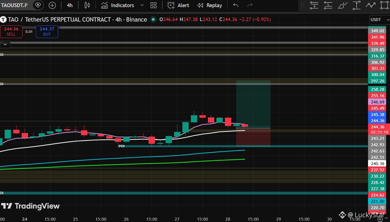Open chart settings gear in corner
Viewport: 390px width, 222px height.
(x=380, y=219)
